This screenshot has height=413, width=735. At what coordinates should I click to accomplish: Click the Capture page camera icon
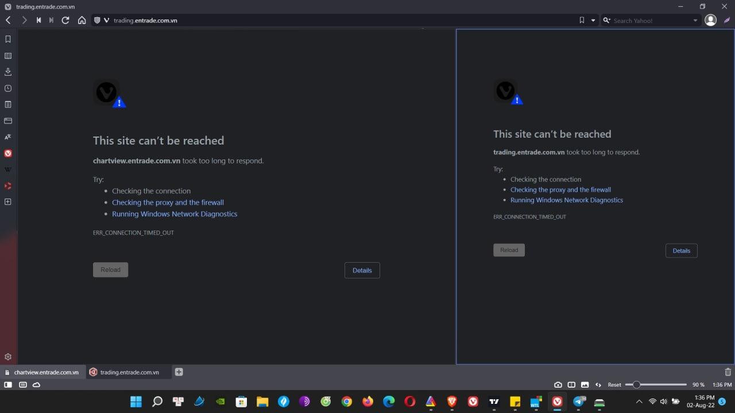(x=558, y=385)
